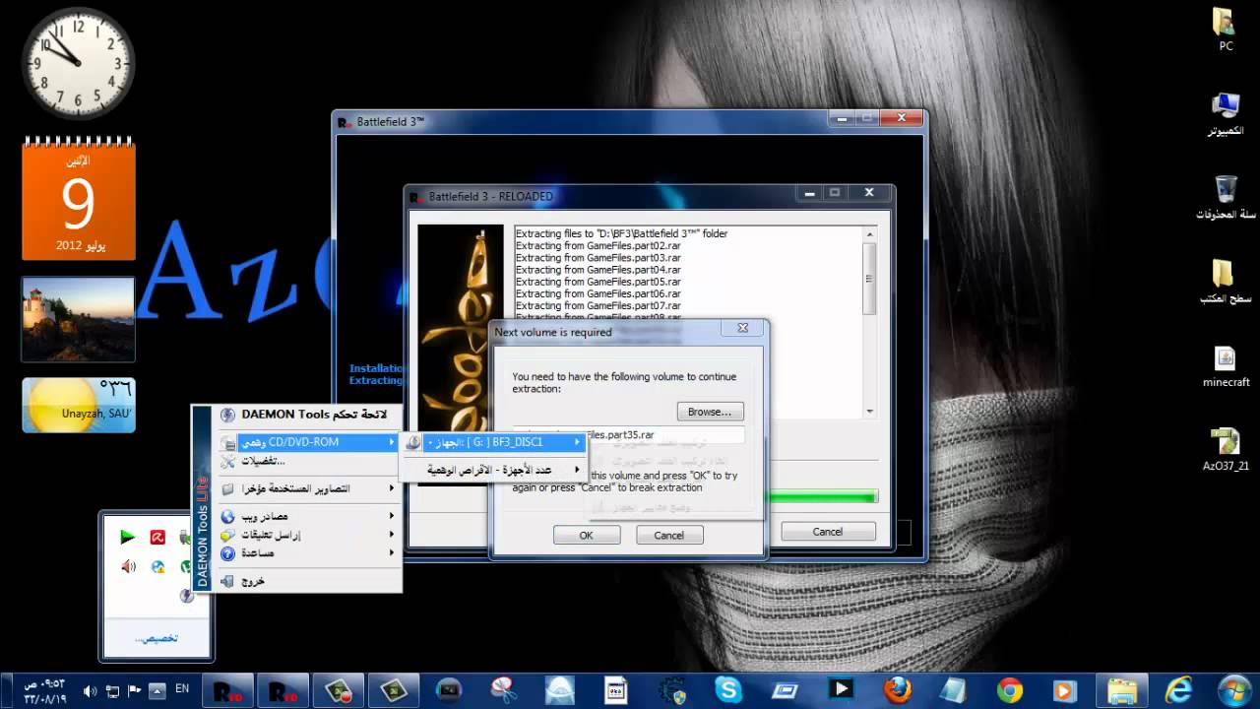Click the Avira icon in tray overflow
This screenshot has height=709, width=1260.
coord(157,537)
